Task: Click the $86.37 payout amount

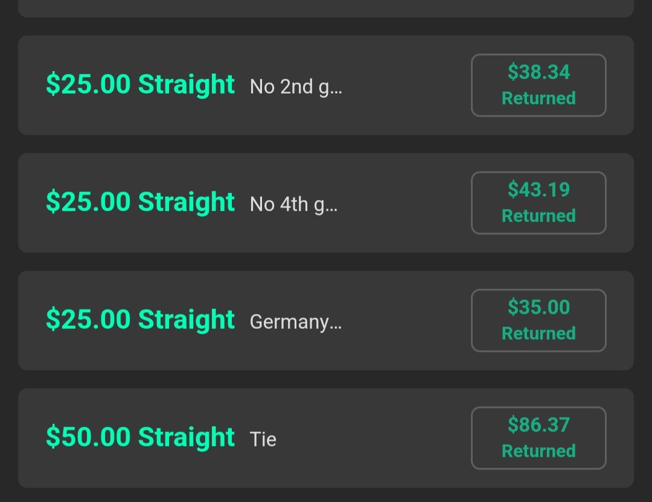Action: click(539, 425)
